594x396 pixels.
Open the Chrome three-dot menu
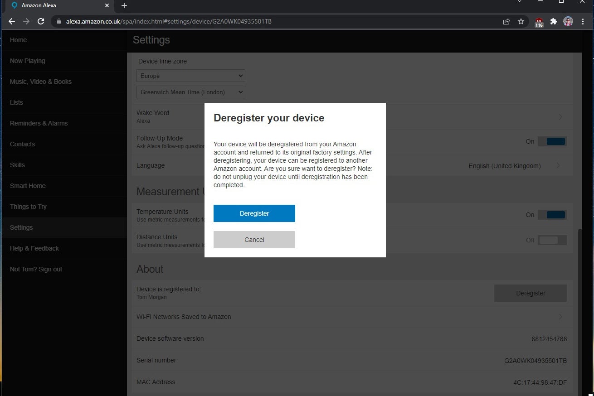pyautogui.click(x=583, y=21)
